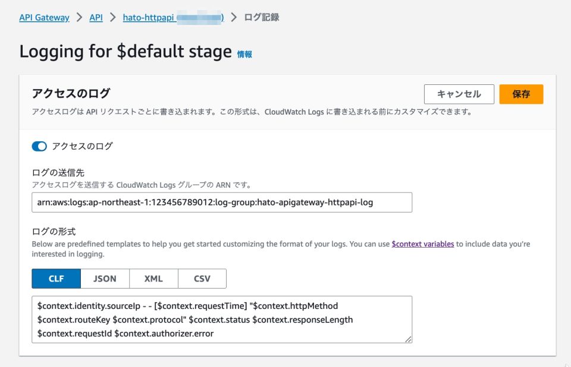Focus the CloudWatch Logs ARN input field

click(x=222, y=203)
